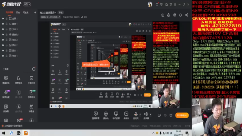This screenshot has width=242, height=136.
Task: Open hamburger menu in title bar
Action: pyautogui.click(x=175, y=5)
